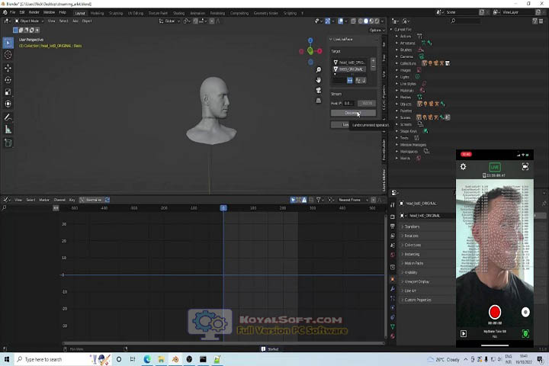Open the Global transform orientation dropdown

click(x=170, y=21)
